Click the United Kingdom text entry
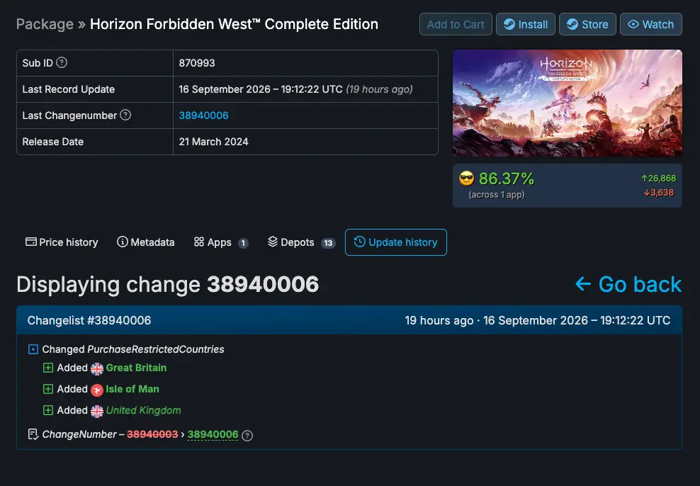700x486 pixels. pyautogui.click(x=143, y=411)
